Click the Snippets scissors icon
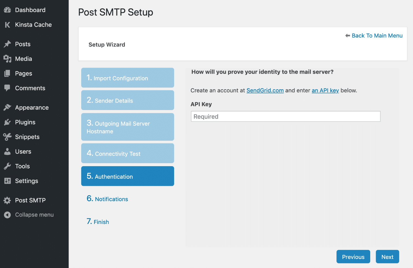This screenshot has height=268, width=413. pos(7,137)
